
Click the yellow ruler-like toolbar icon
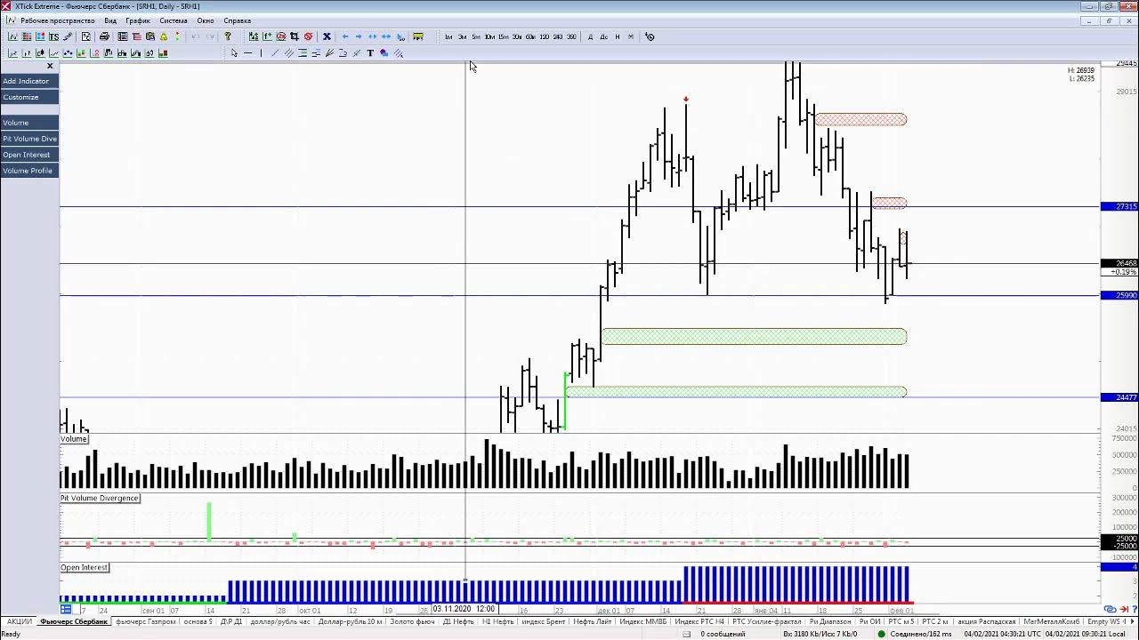coord(418,36)
